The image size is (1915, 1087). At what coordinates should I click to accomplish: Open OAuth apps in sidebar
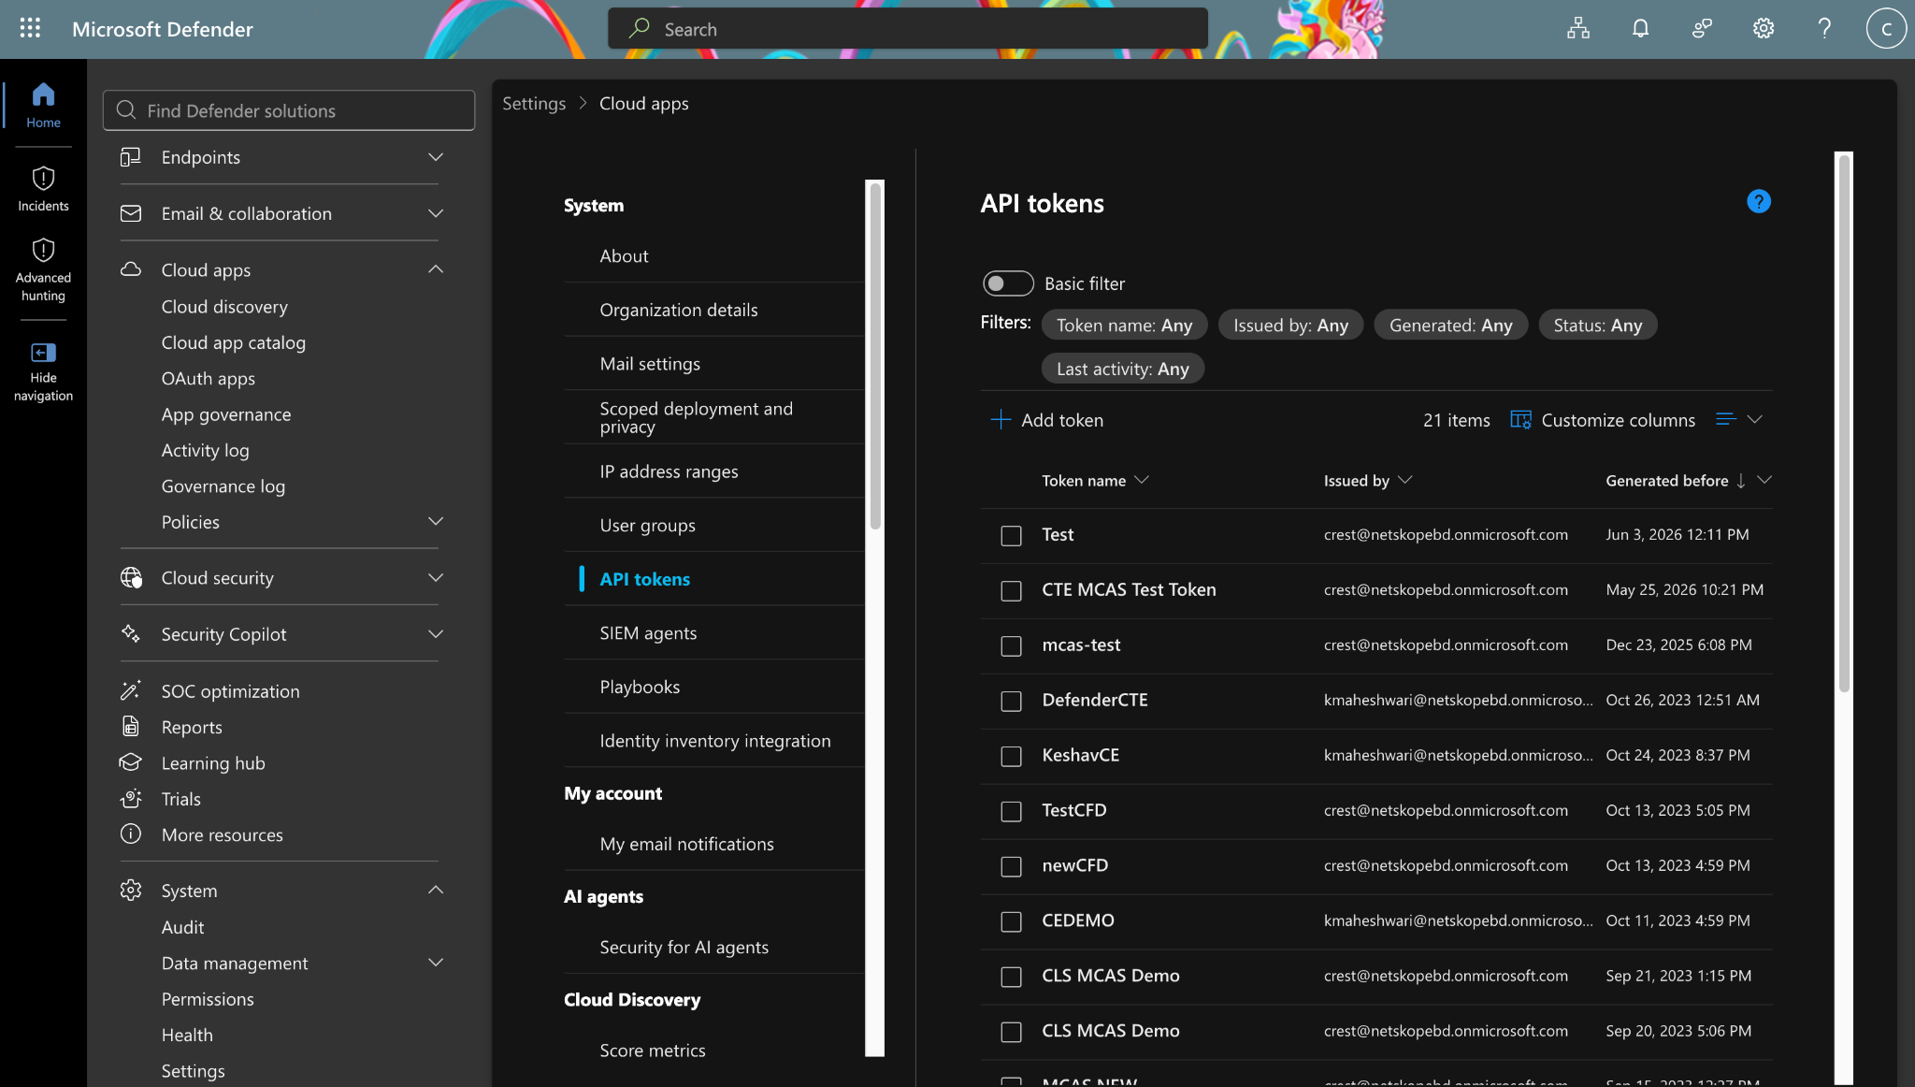click(x=209, y=378)
